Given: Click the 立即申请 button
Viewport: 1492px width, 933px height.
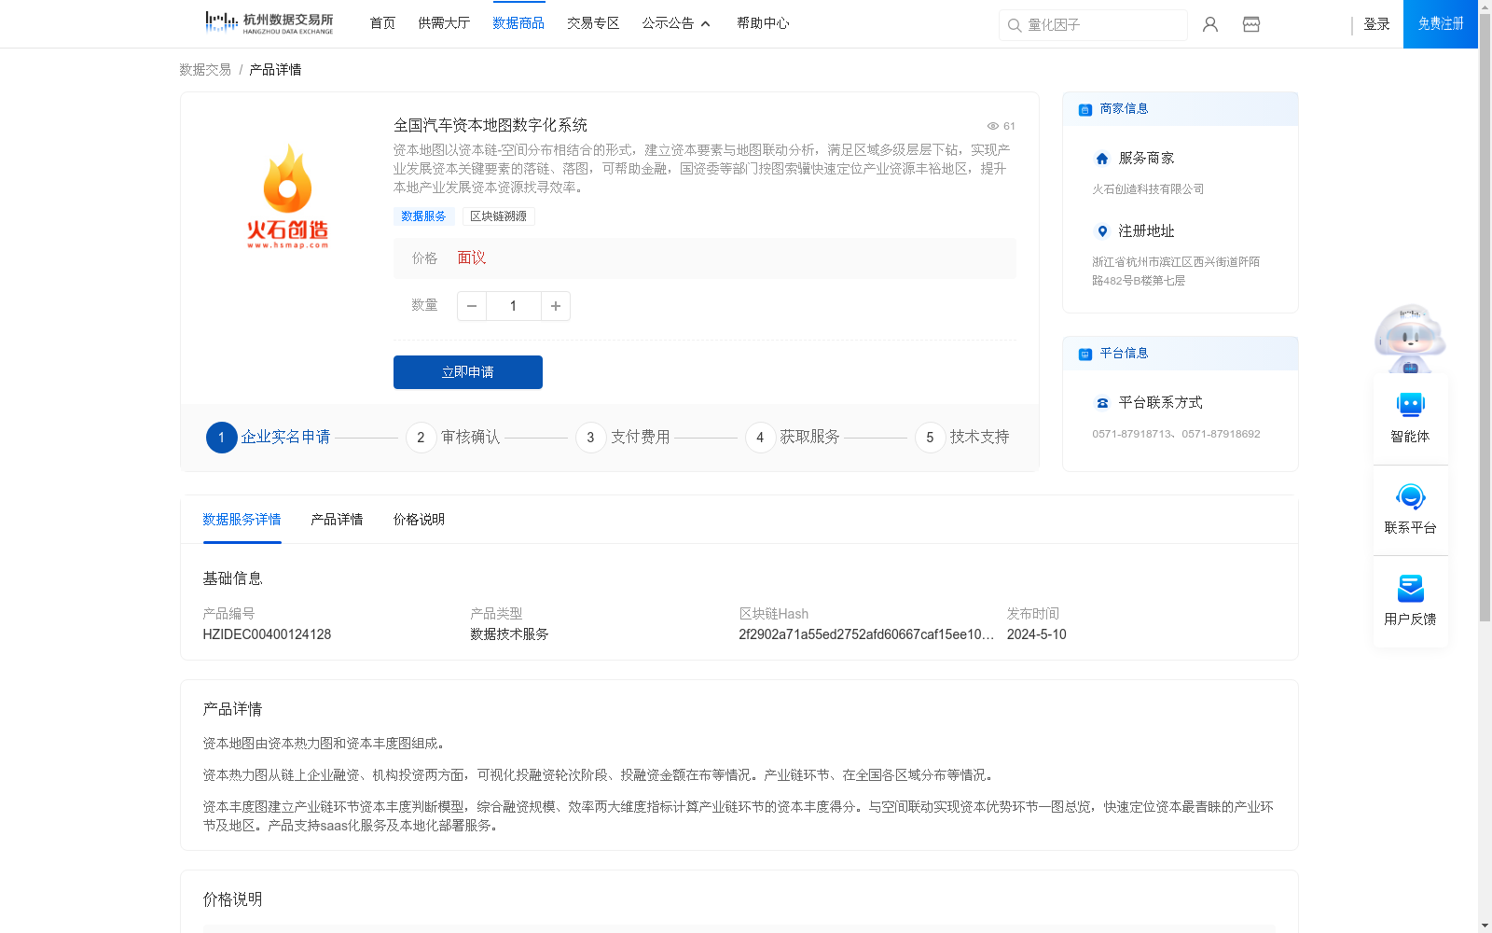Looking at the screenshot, I should click(468, 372).
